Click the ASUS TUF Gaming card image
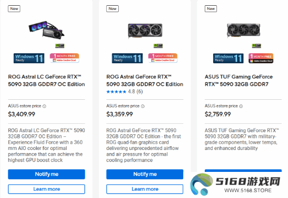Screen dimensions: 288x198 click(x=243, y=30)
